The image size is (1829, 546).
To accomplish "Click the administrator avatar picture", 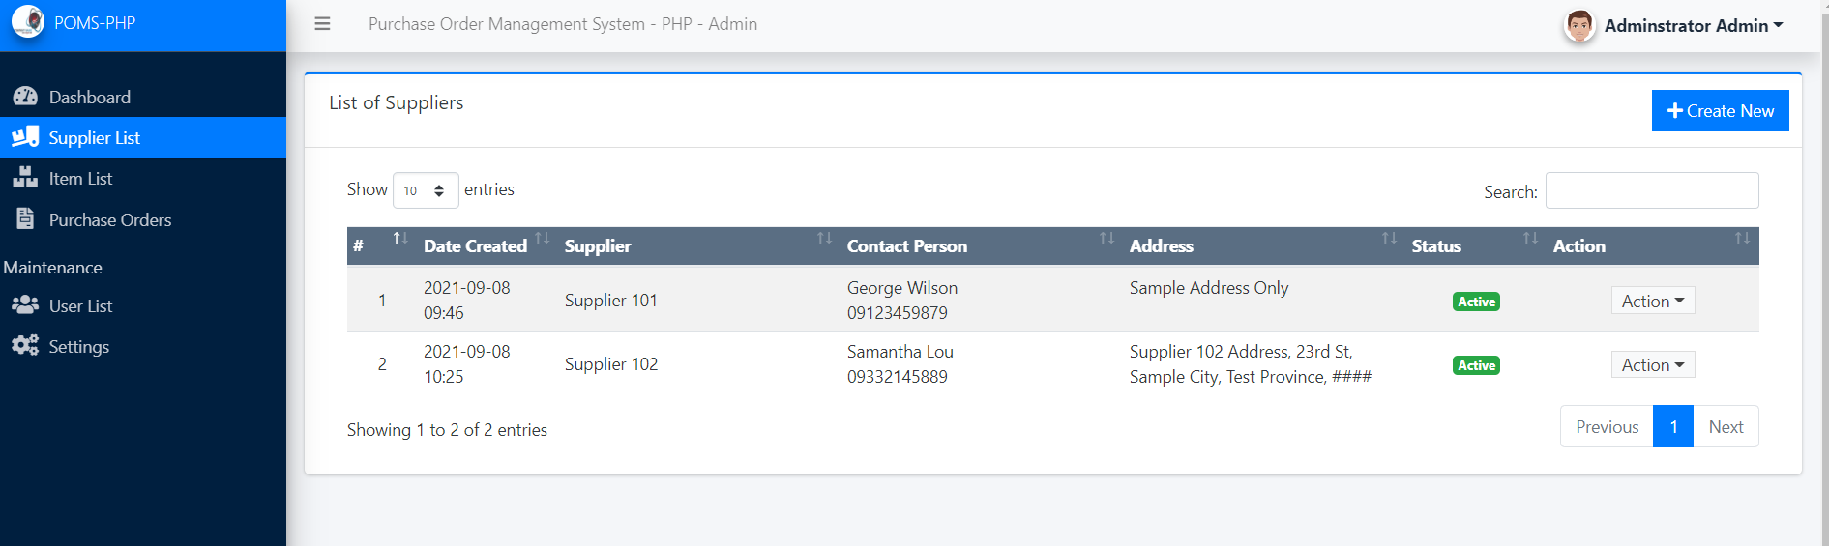I will [1578, 26].
